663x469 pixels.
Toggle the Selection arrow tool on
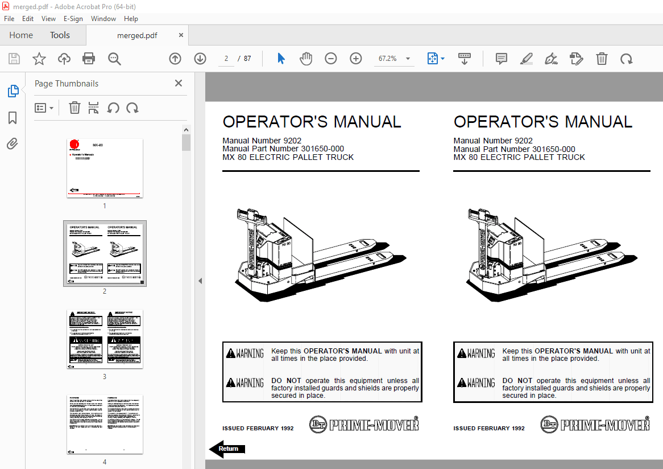point(280,58)
